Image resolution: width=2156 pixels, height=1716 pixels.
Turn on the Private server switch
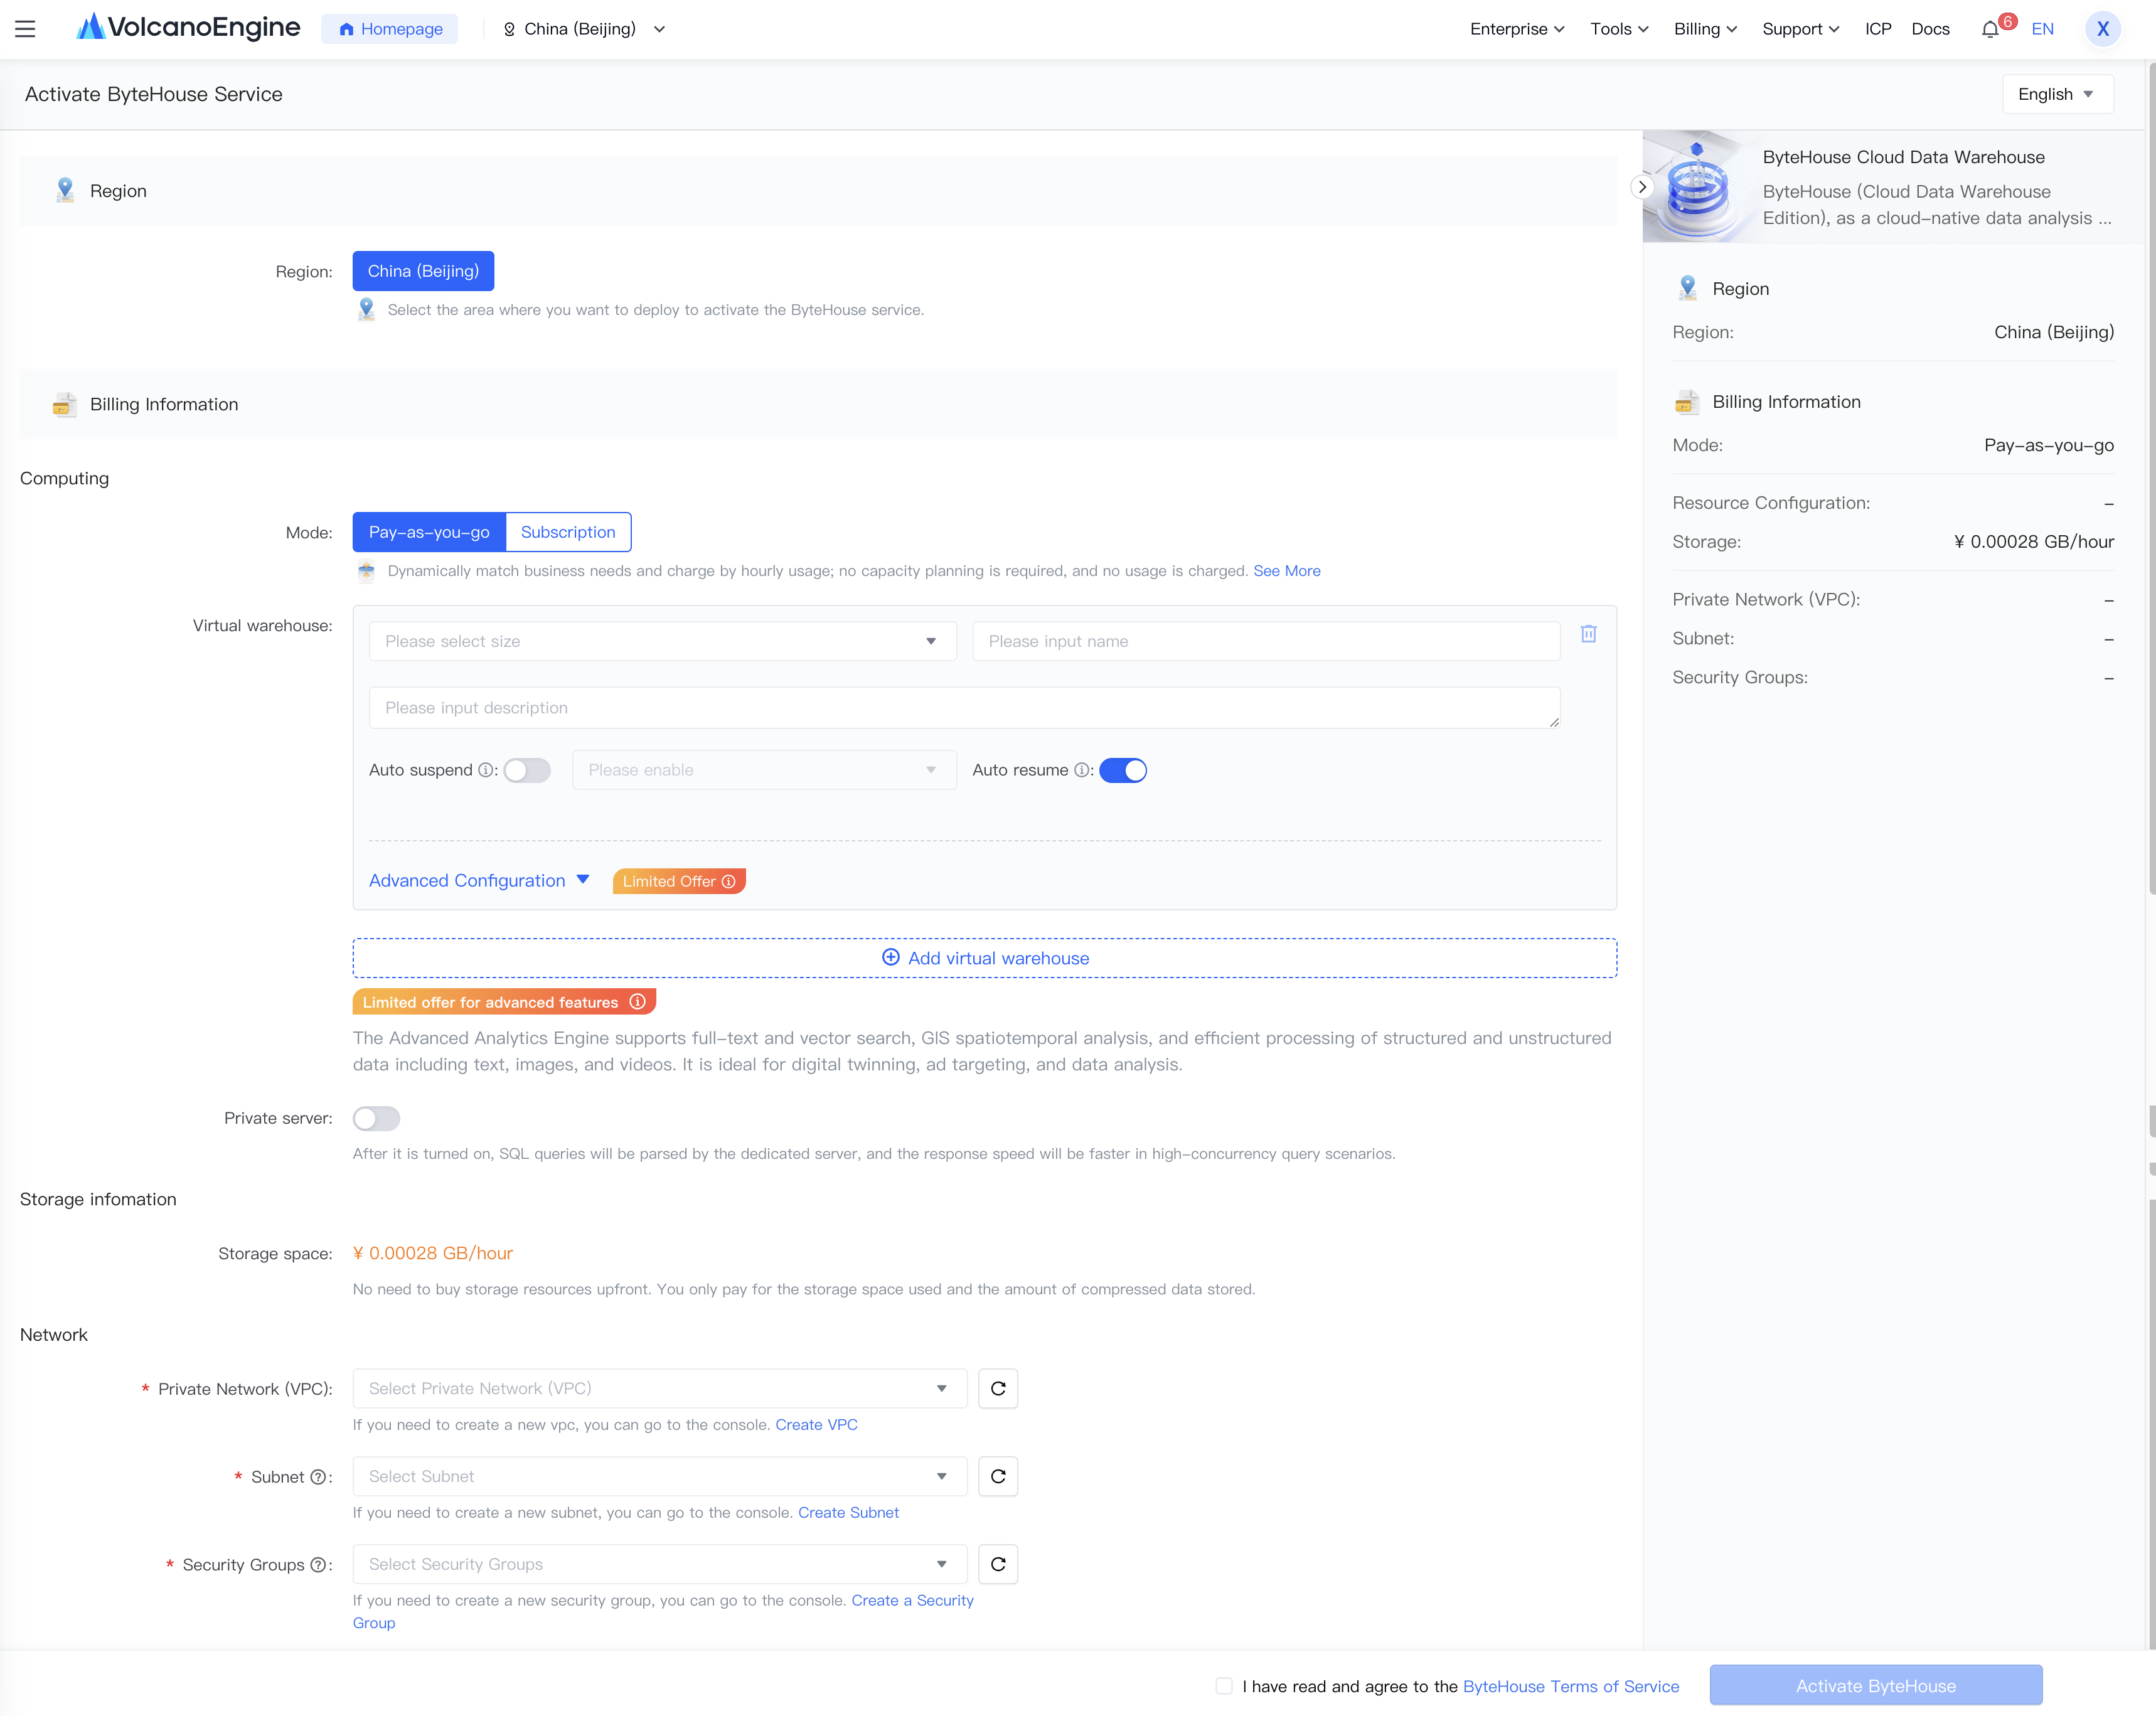pos(376,1118)
